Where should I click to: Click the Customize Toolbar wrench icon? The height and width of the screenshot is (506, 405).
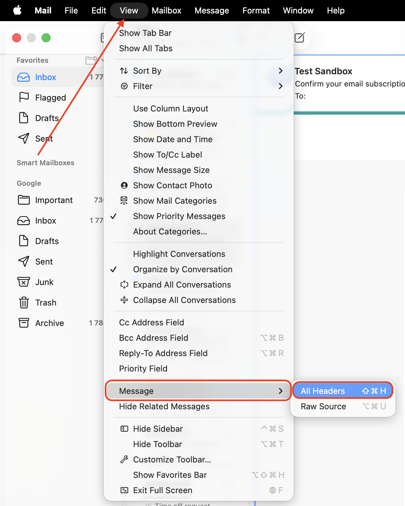tap(124, 460)
